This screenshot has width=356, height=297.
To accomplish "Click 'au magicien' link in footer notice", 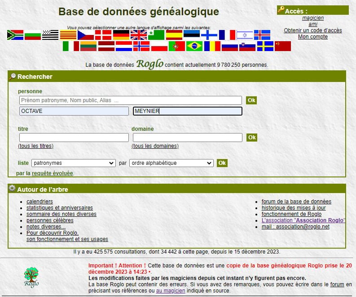I will pos(171,291).
